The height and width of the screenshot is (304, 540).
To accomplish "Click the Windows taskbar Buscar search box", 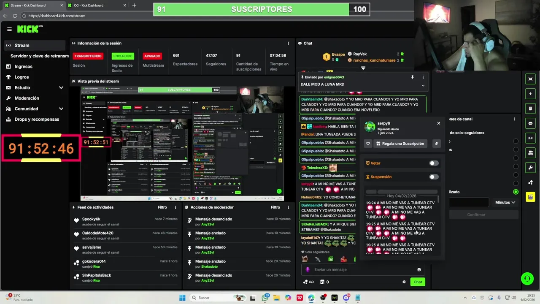I will point(218,298).
